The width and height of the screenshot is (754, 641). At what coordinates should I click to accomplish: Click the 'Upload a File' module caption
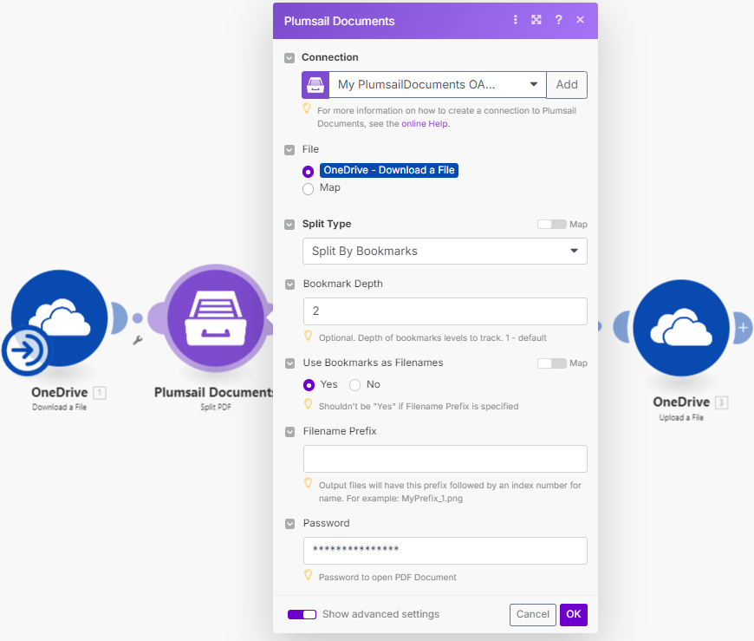681,418
